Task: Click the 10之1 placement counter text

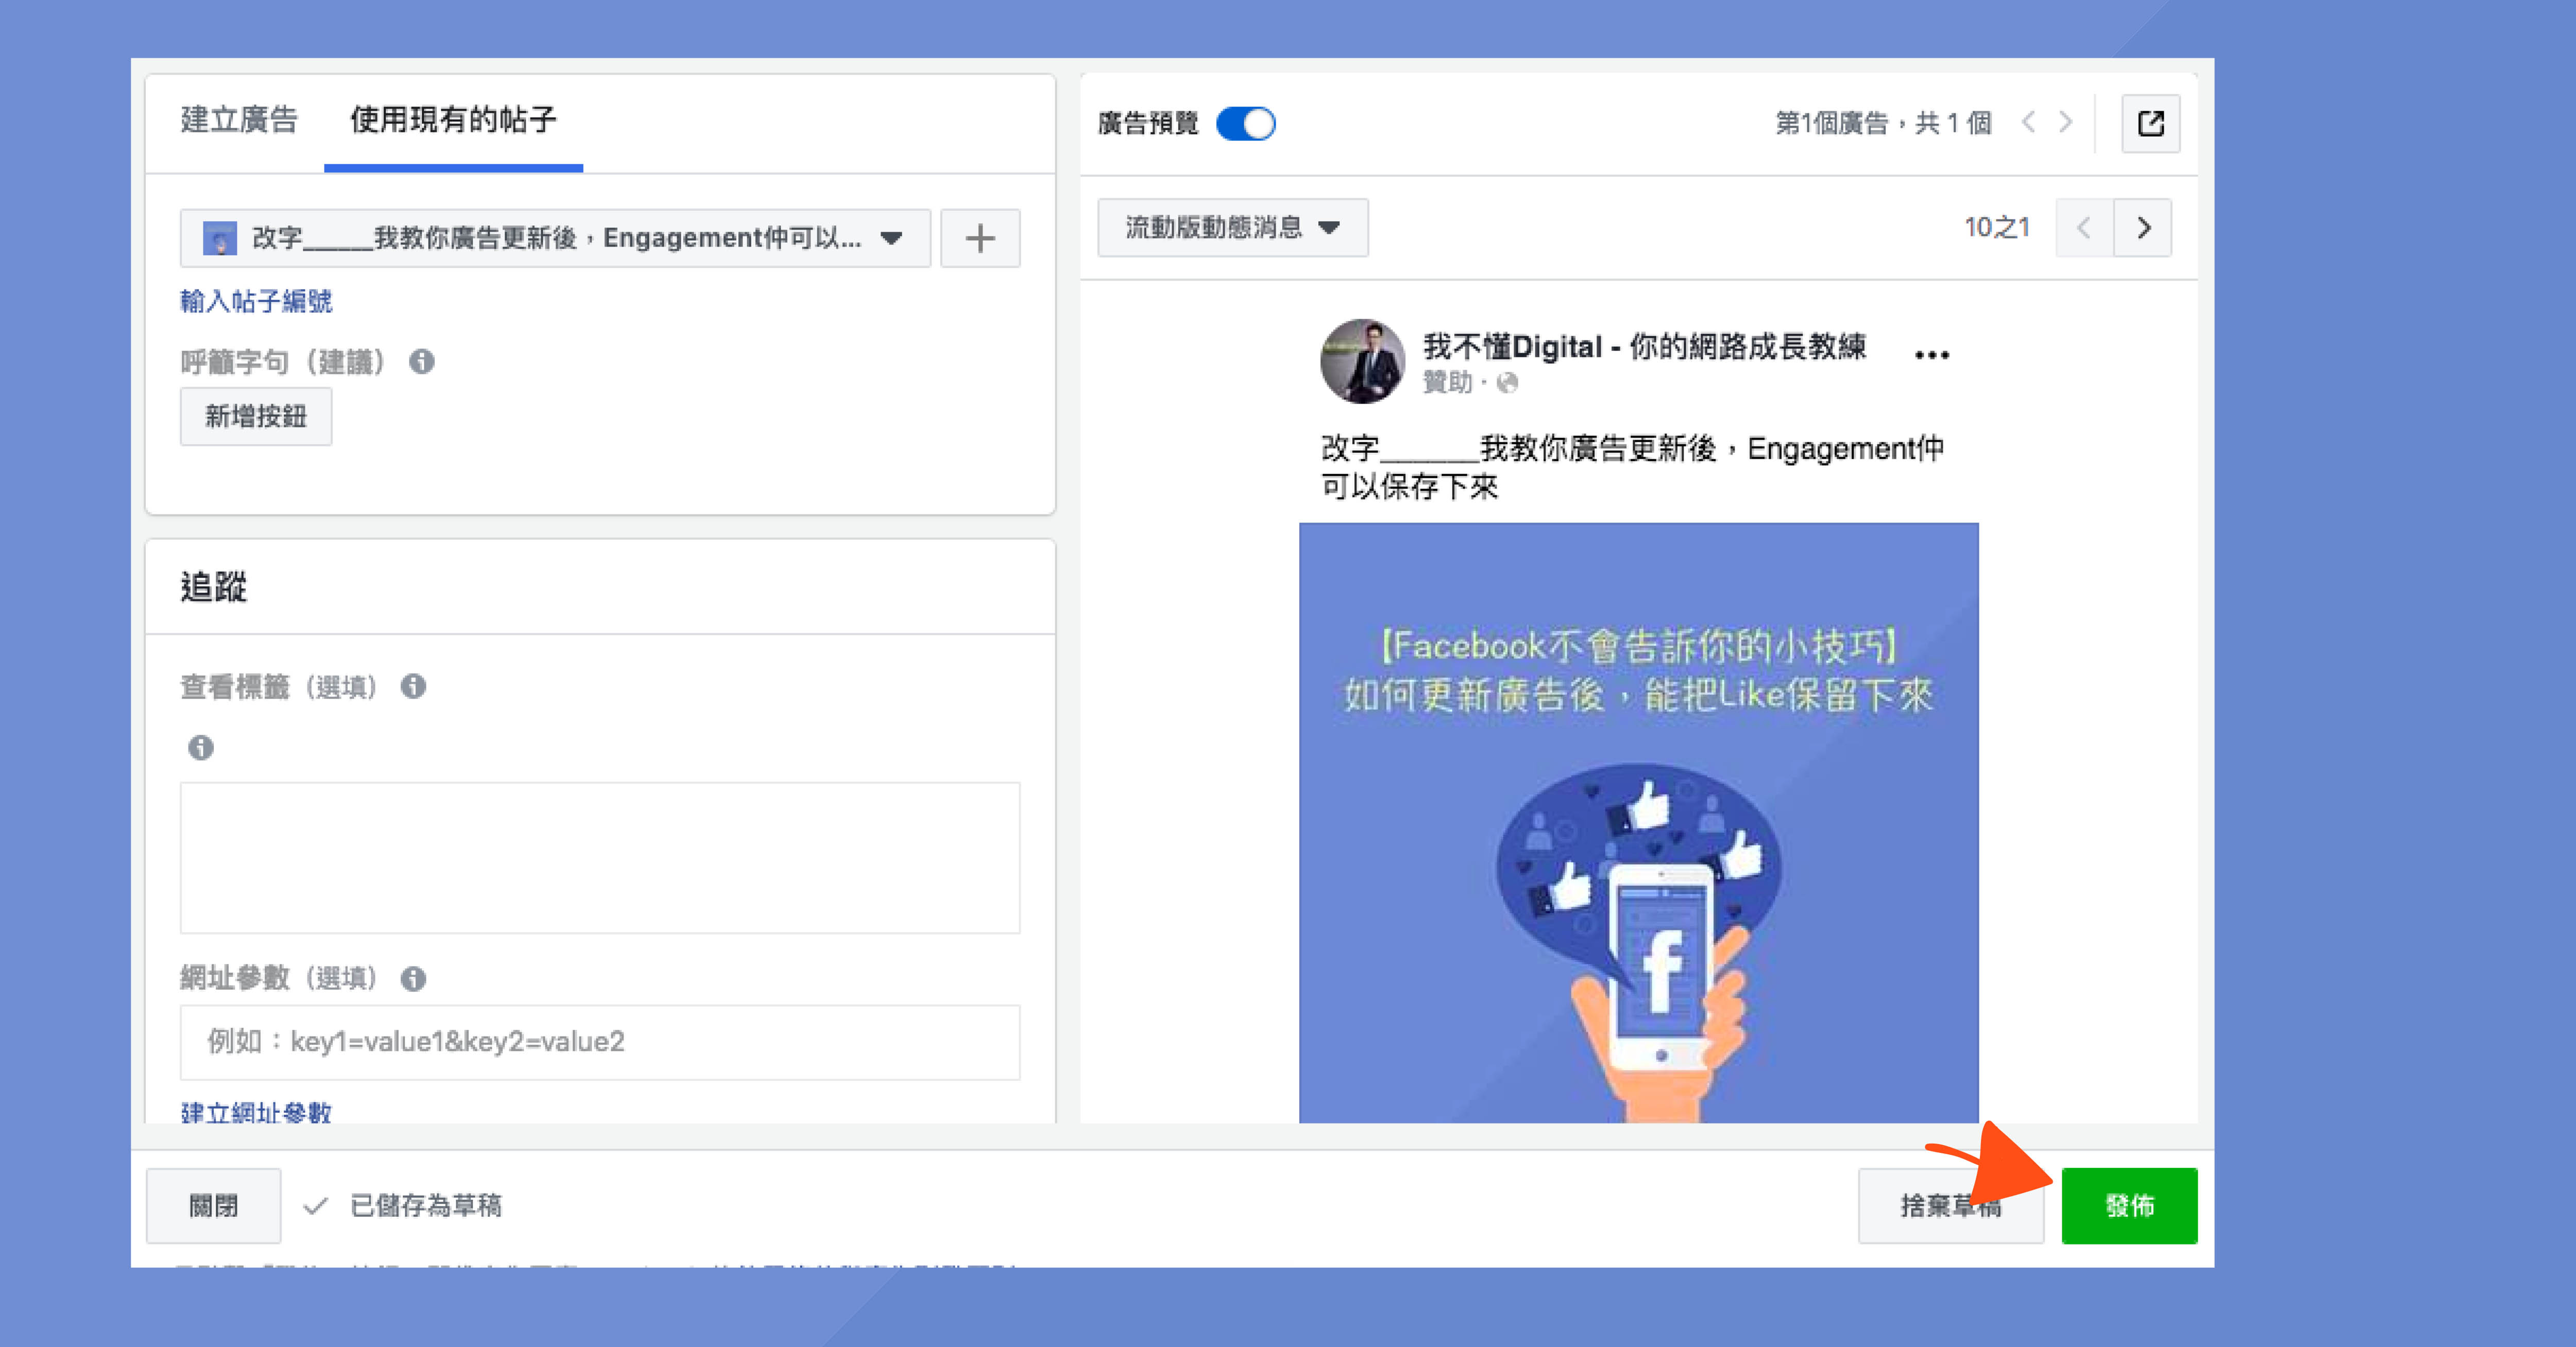Action: pos(1997,228)
